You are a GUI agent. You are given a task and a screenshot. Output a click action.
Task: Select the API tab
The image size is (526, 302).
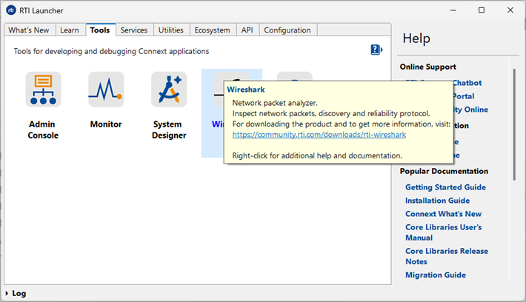(x=247, y=30)
